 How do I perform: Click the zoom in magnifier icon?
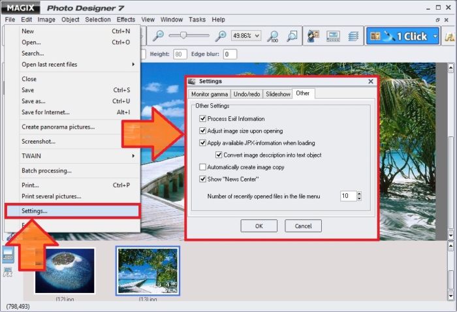221,36
